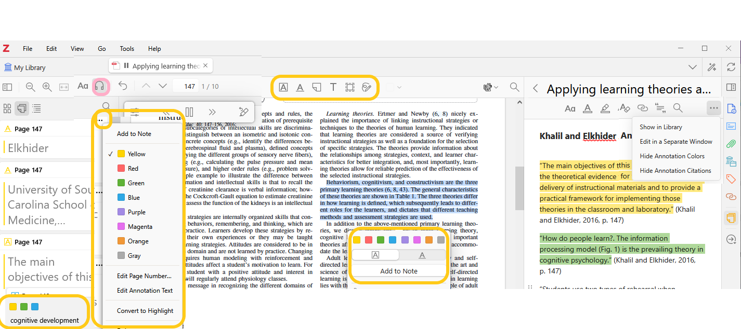Select the Highlight Text annotation tool
741x329 pixels.
(283, 87)
